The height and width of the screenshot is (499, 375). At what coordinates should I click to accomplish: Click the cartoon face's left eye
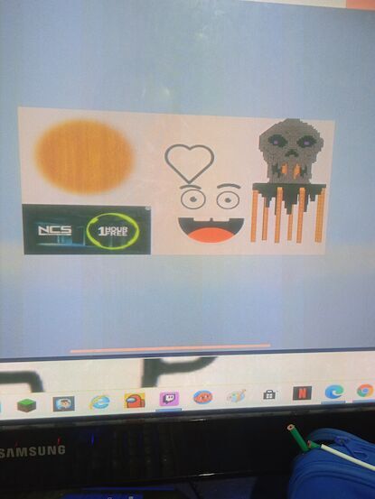[193, 199]
